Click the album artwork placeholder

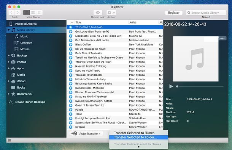(196, 59)
